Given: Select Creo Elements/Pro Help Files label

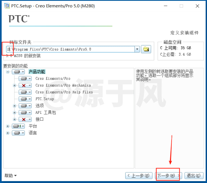Looking at the screenshot, I should pos(64,92).
